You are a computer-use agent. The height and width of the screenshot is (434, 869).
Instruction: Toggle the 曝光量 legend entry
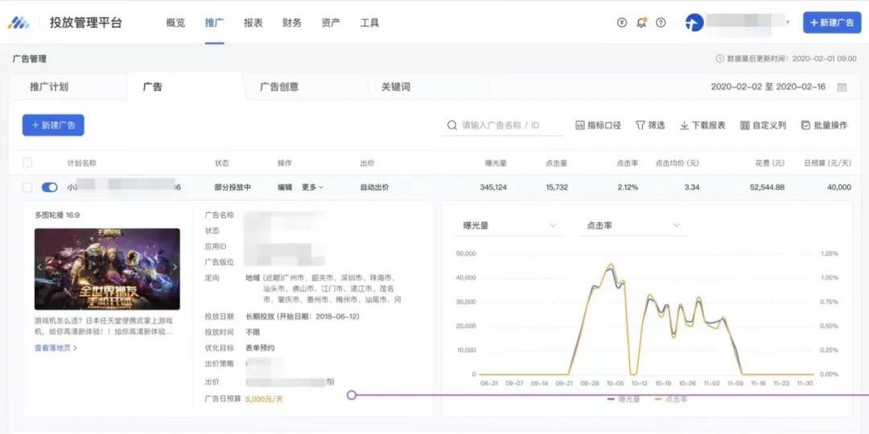624,399
